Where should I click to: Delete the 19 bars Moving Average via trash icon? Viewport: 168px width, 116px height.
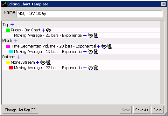coord(96,52)
